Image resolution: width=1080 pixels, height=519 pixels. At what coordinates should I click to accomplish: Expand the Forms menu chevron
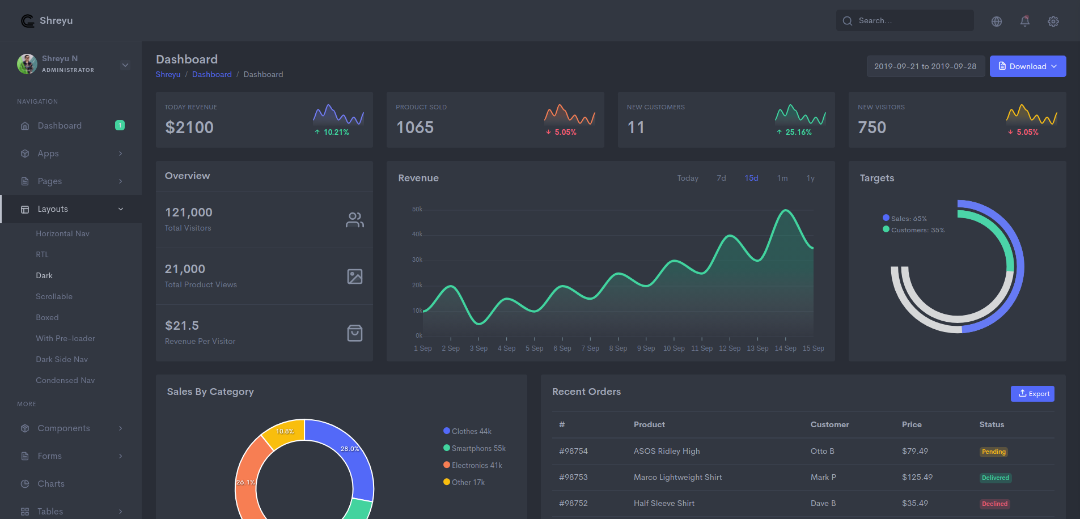tap(121, 456)
